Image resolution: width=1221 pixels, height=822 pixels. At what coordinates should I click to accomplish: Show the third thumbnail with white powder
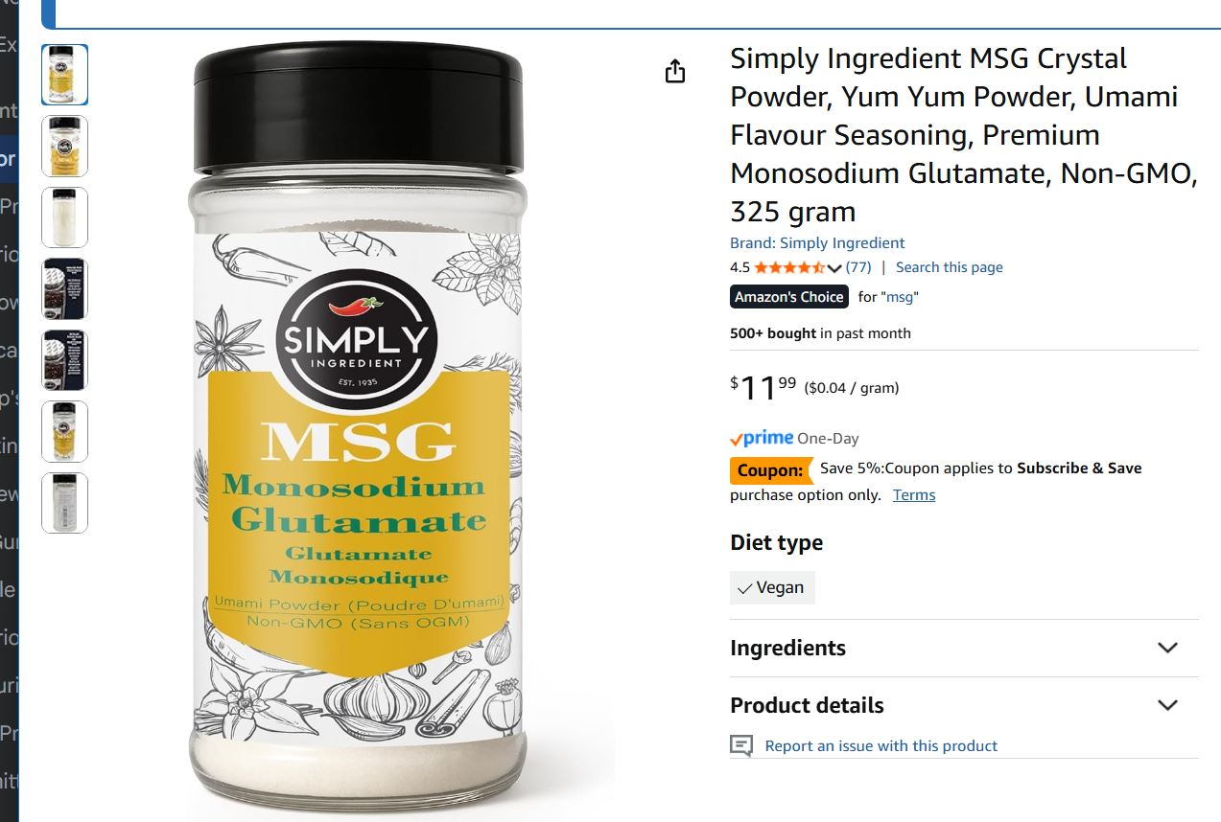click(x=64, y=217)
